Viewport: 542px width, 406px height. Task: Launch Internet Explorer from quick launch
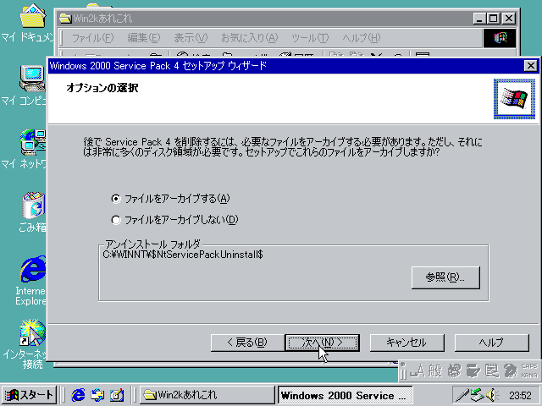click(x=78, y=395)
